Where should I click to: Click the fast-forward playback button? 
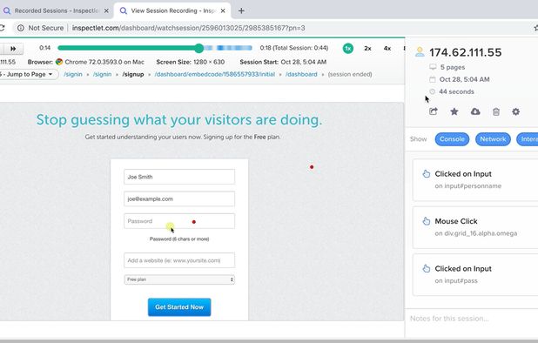(x=13, y=49)
